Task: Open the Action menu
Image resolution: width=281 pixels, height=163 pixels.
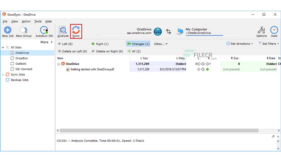Action: click(26, 21)
